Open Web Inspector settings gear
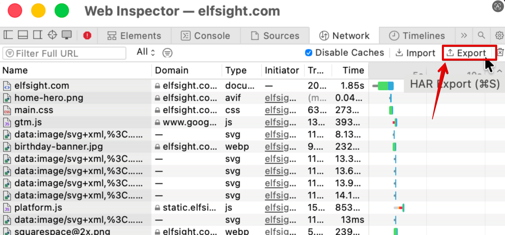The width and height of the screenshot is (505, 235). coord(499,35)
